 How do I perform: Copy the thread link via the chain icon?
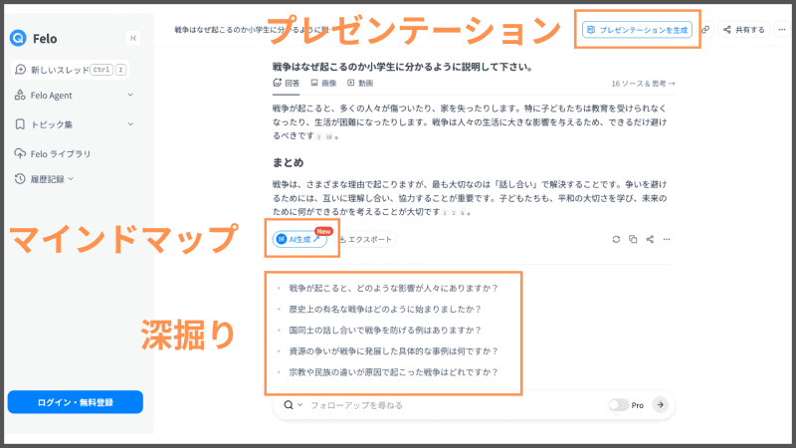[705, 30]
